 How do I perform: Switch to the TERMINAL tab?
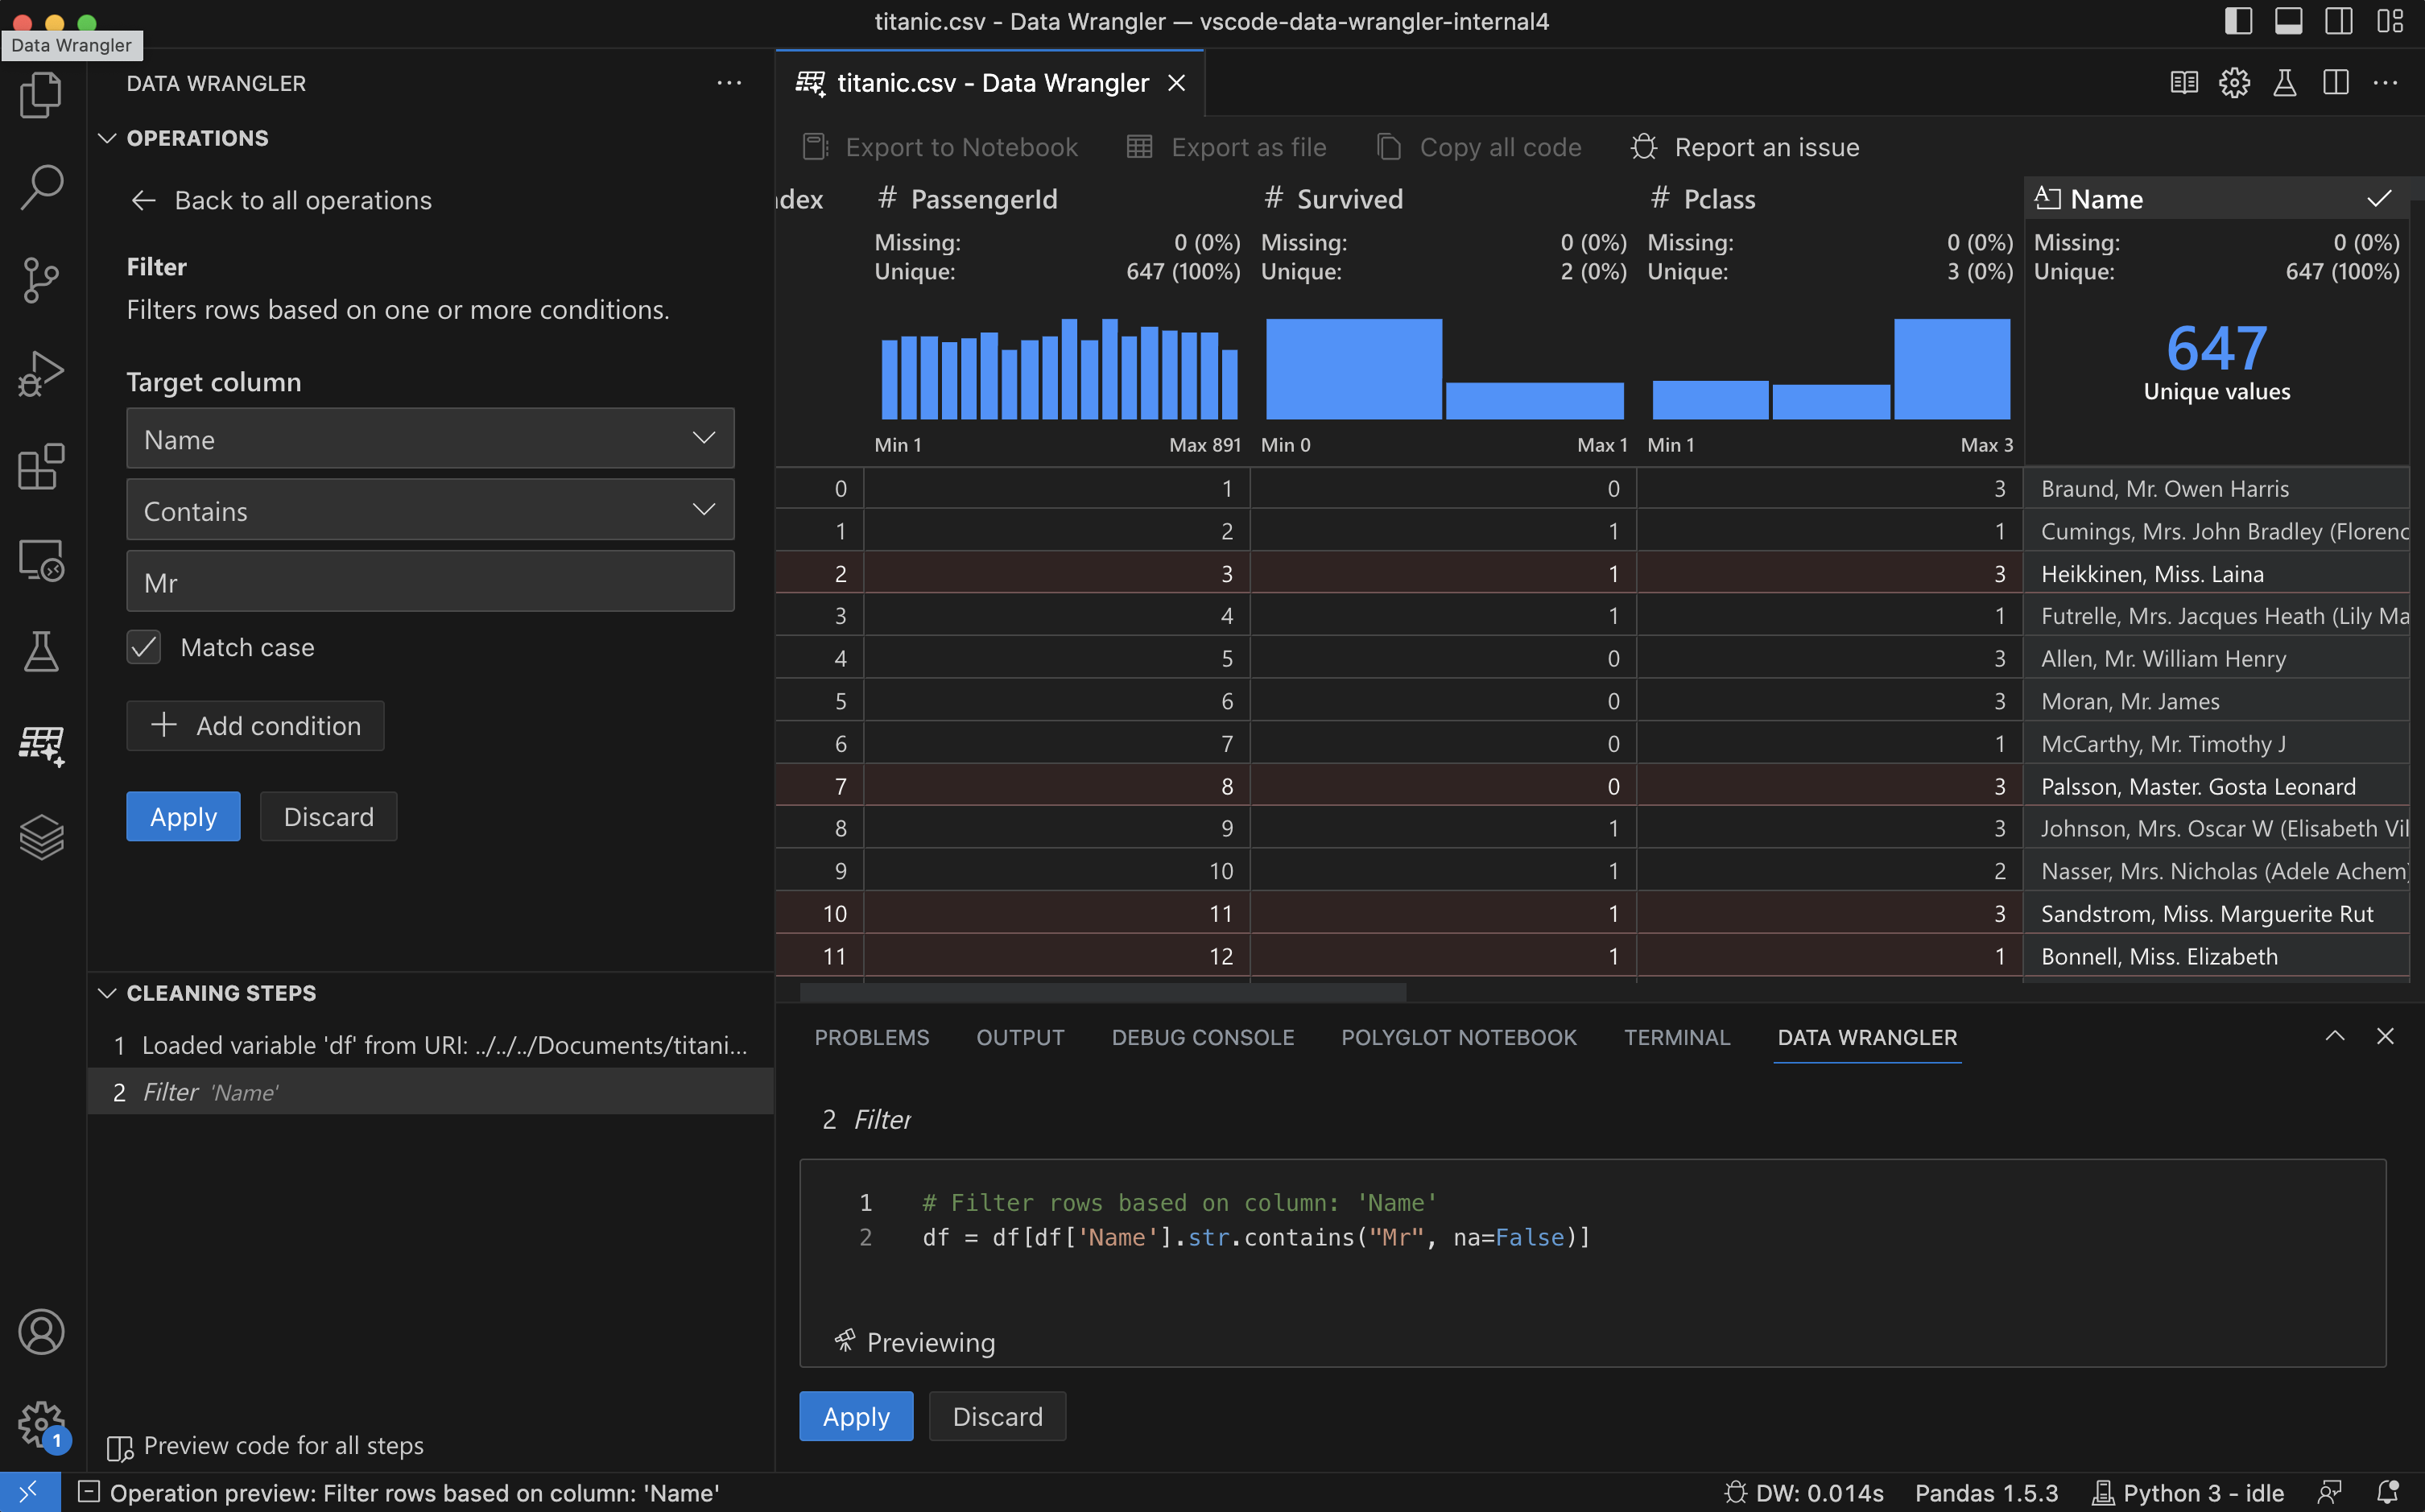tap(1677, 1037)
